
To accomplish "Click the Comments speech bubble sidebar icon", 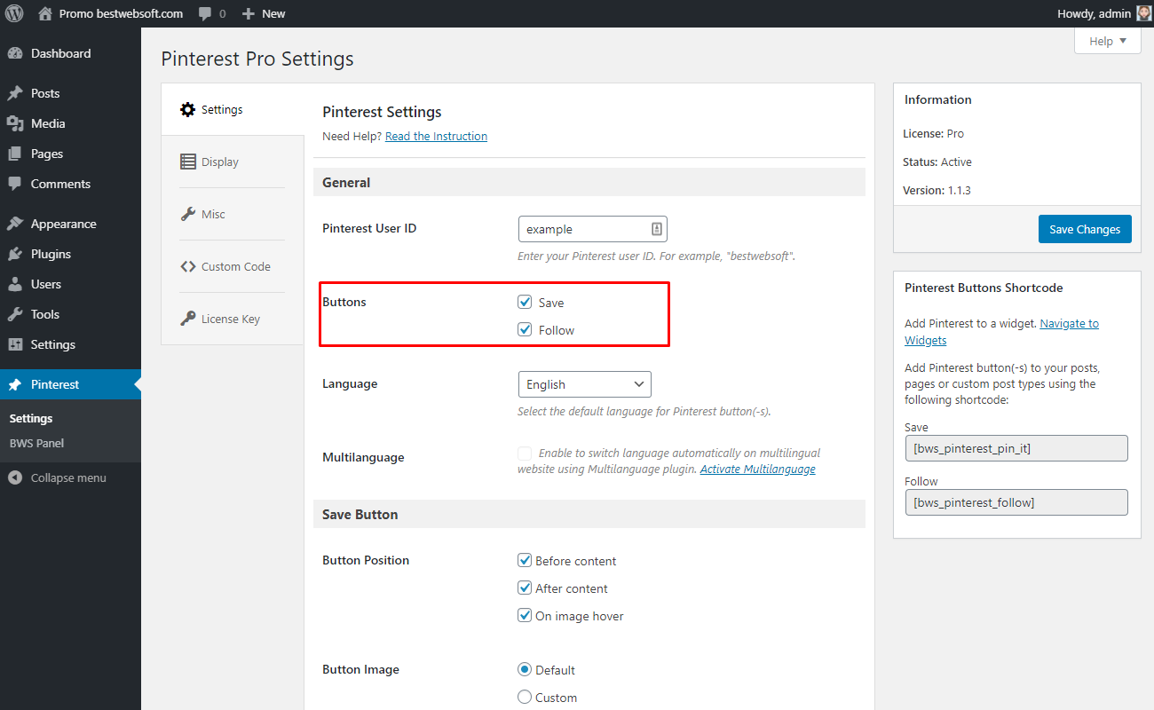I will pyautogui.click(x=15, y=184).
